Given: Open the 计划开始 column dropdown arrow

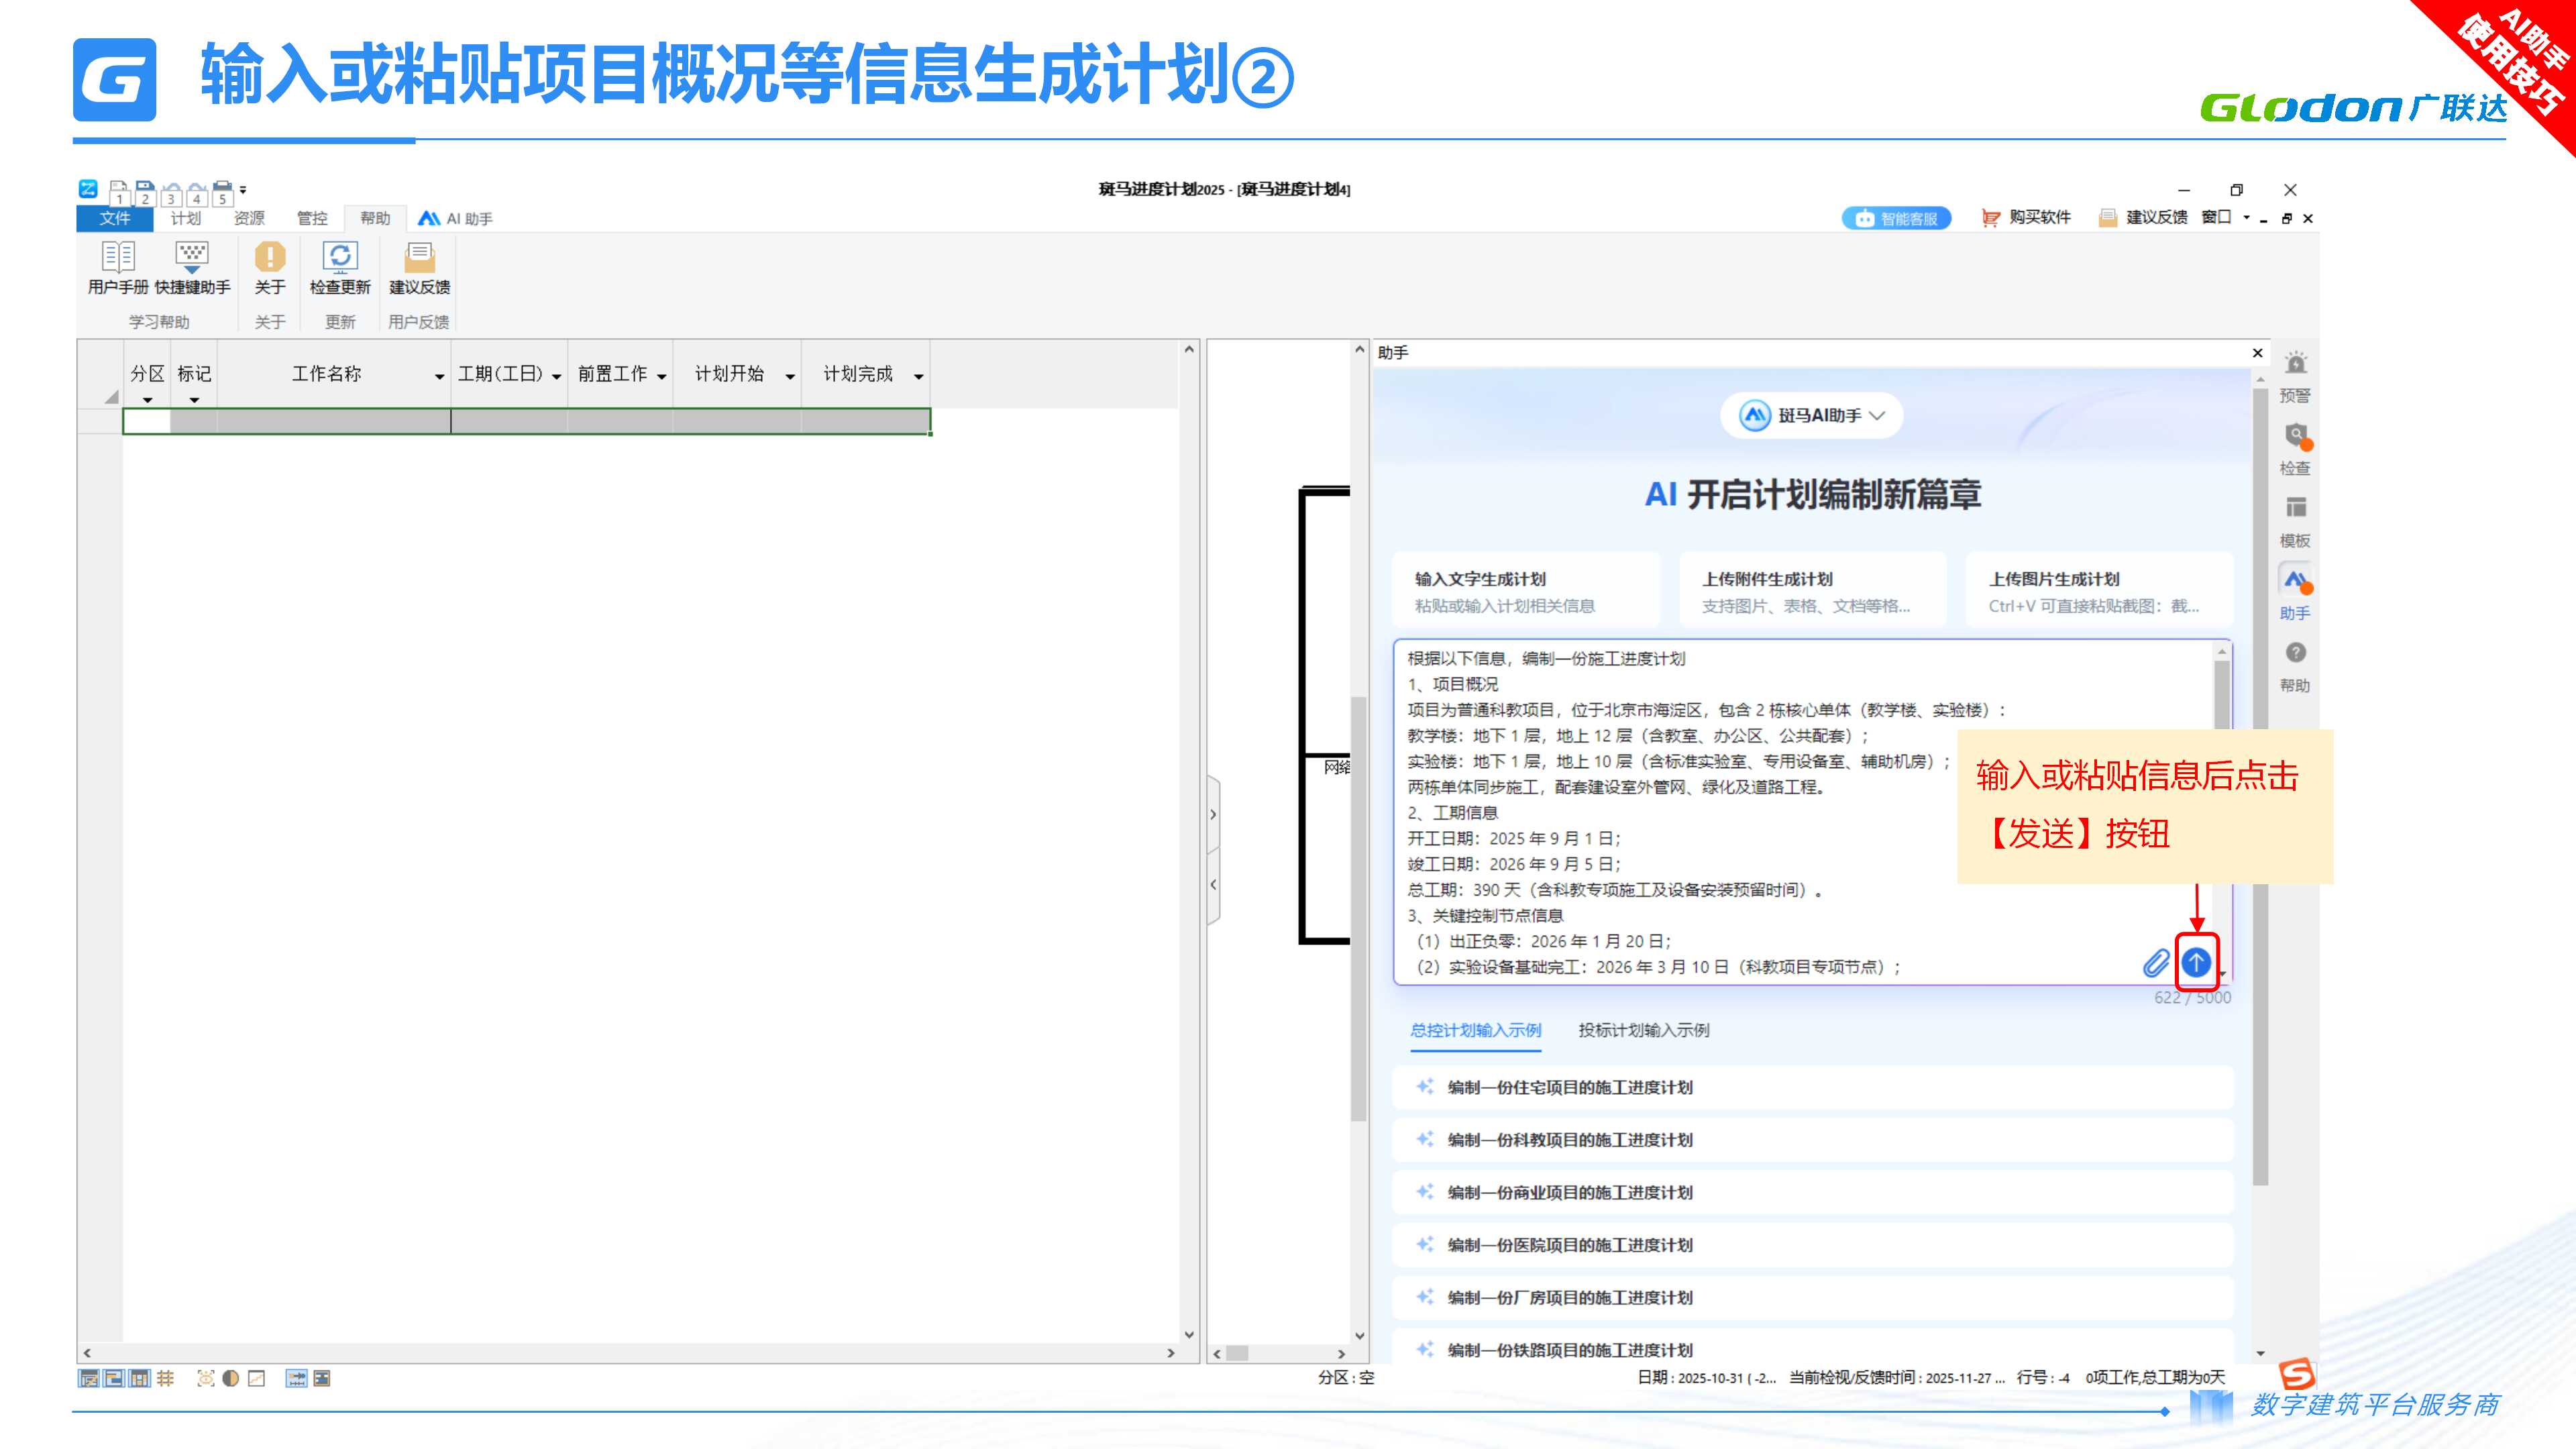Looking at the screenshot, I should coord(790,376).
